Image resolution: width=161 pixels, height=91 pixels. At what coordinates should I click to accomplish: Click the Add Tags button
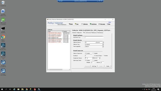point(94,66)
